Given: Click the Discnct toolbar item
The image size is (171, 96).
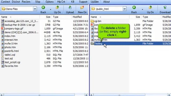Looking at the screenshot, I should coord(16,2).
